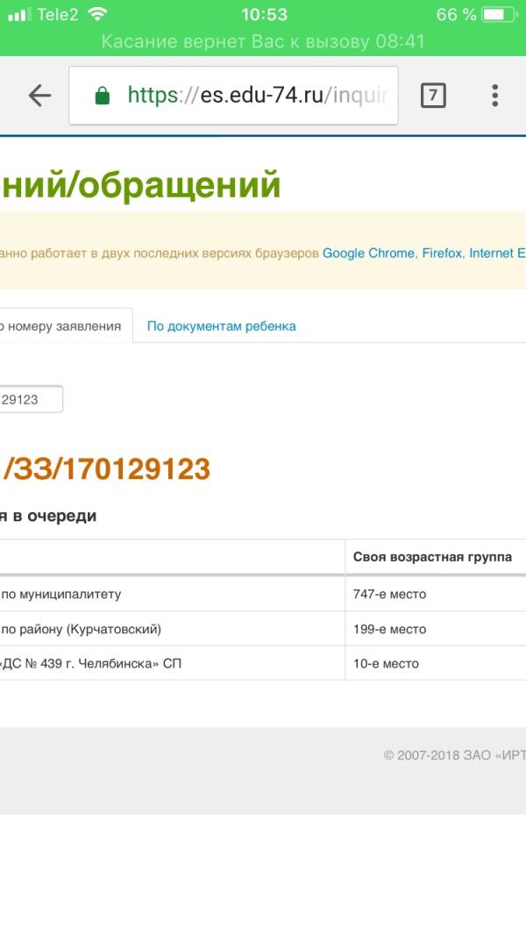526x935 pixels.
Task: Tap the cellular signal bars next to Tele2
Action: pos(18,14)
